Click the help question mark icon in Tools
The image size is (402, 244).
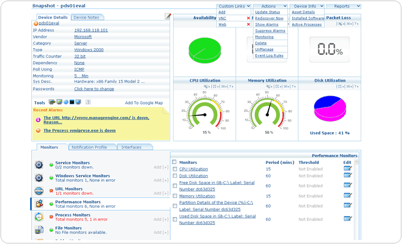pos(88,102)
